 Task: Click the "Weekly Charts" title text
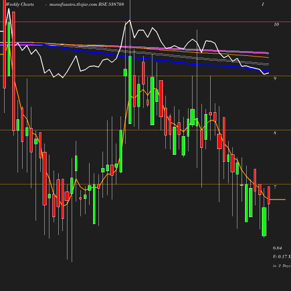(20, 5)
